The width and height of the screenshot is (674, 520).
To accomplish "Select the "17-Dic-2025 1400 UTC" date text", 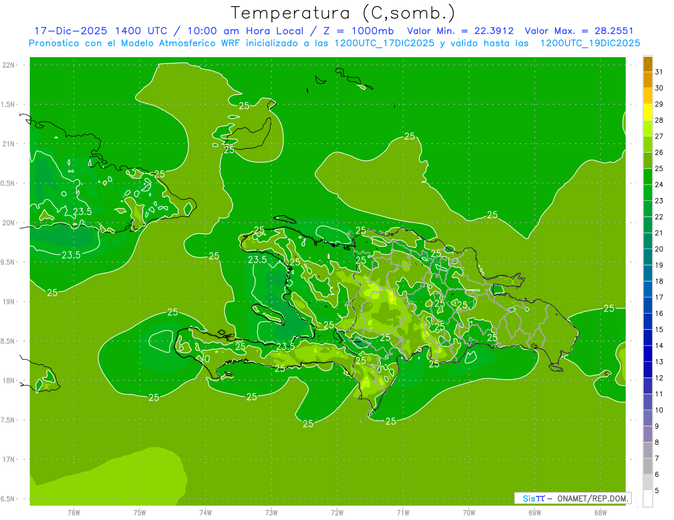I will tap(100, 31).
